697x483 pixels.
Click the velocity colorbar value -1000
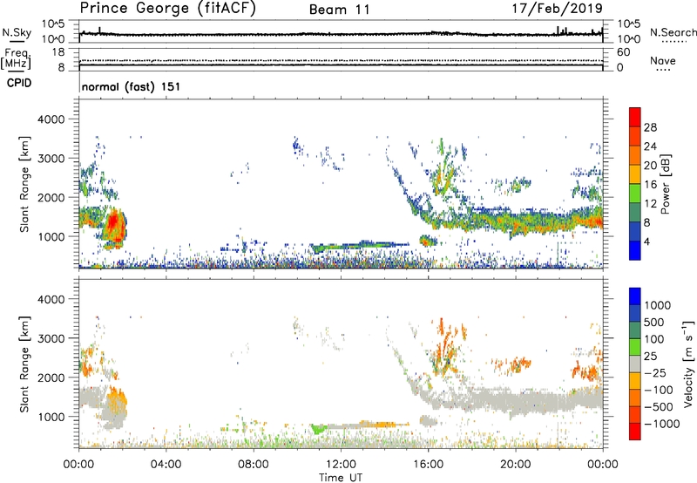(662, 424)
